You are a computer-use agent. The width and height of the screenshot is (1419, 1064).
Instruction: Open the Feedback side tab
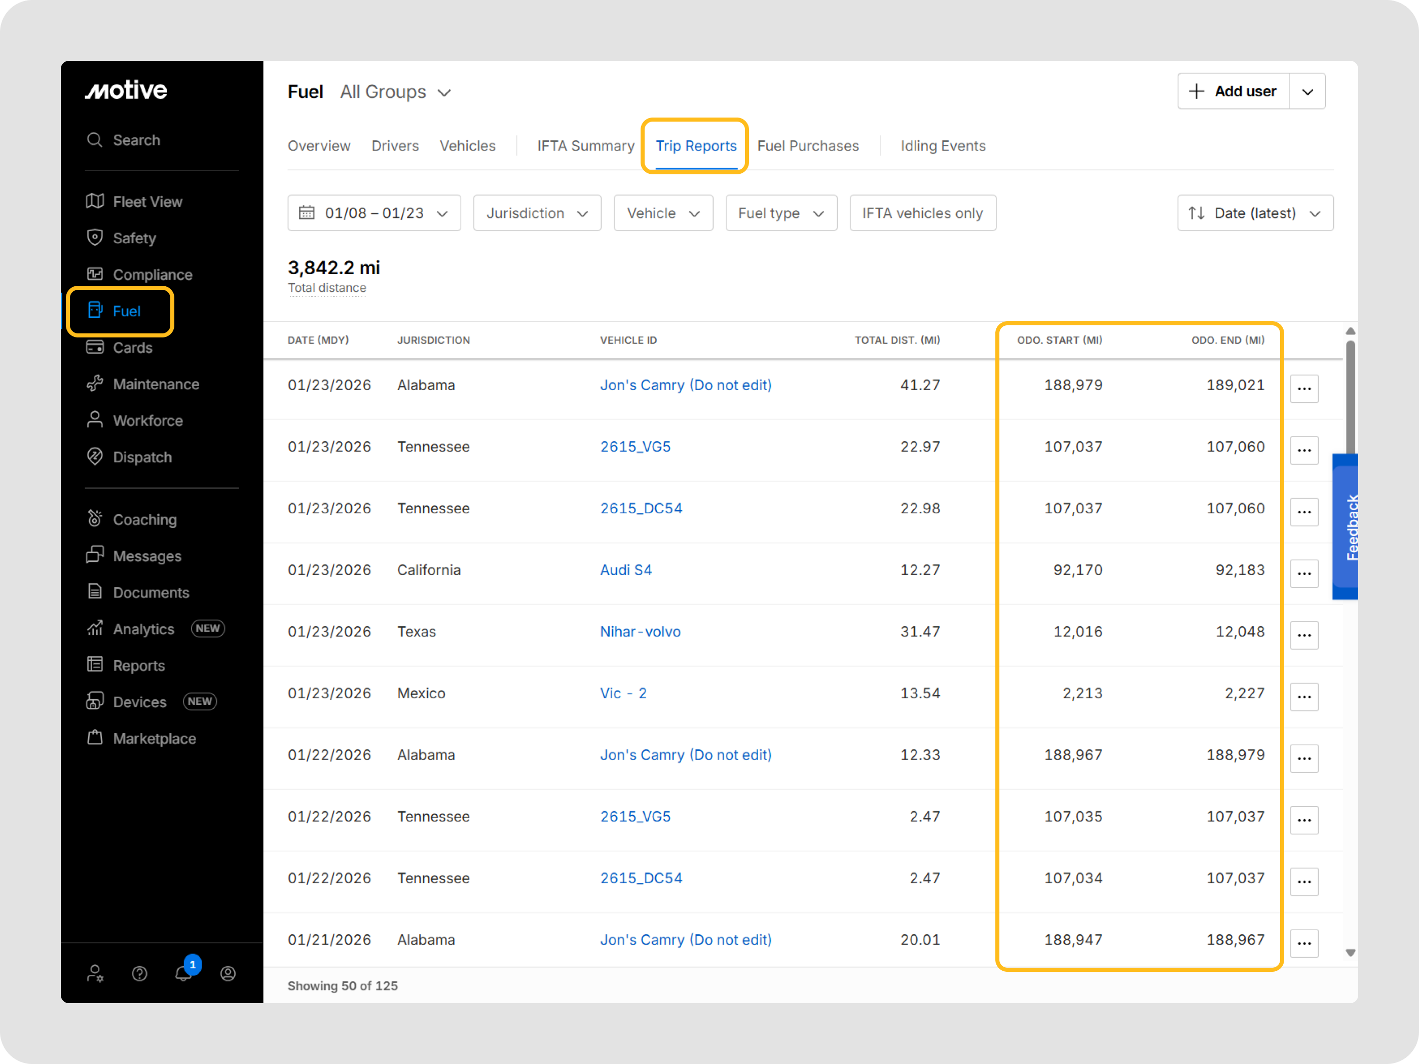[x=1346, y=527]
